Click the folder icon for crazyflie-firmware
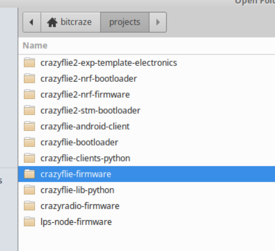This screenshot has width=275, height=251. pyautogui.click(x=29, y=174)
